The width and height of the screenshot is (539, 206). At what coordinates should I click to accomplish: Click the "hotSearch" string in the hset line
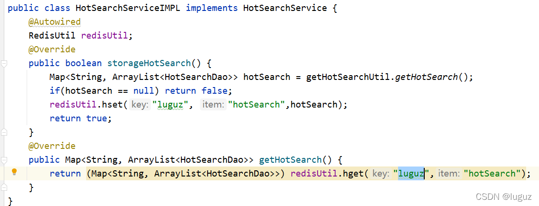(257, 104)
